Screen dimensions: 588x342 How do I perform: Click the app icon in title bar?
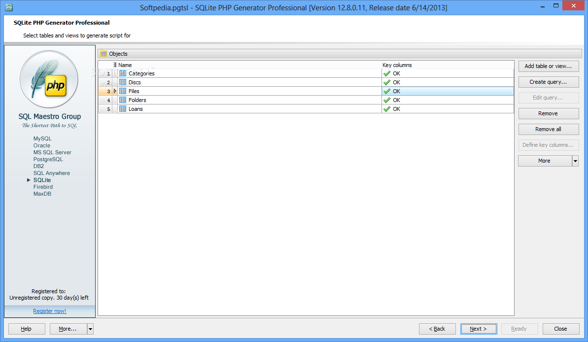tap(8, 7)
